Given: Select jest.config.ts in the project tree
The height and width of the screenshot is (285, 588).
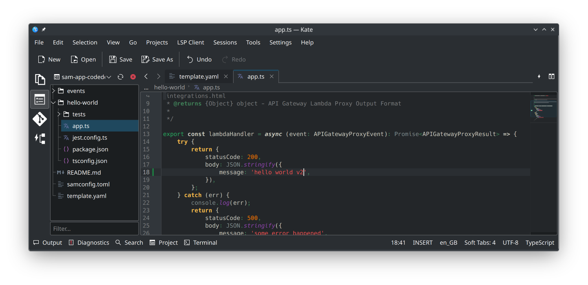Looking at the screenshot, I should pyautogui.click(x=90, y=138).
